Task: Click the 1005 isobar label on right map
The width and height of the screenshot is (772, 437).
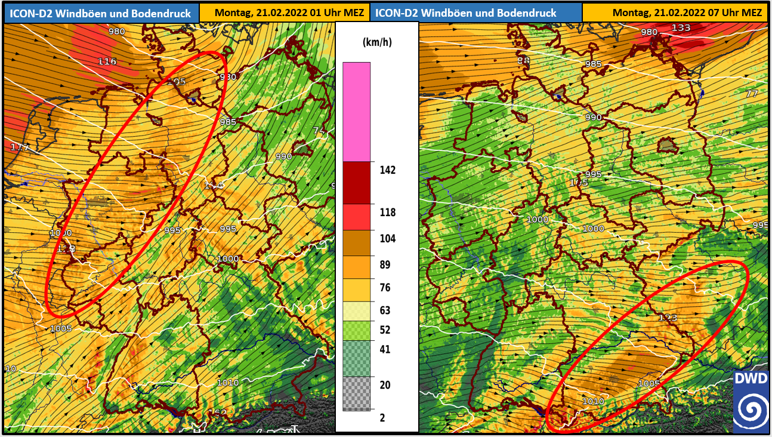Action: coord(649,383)
